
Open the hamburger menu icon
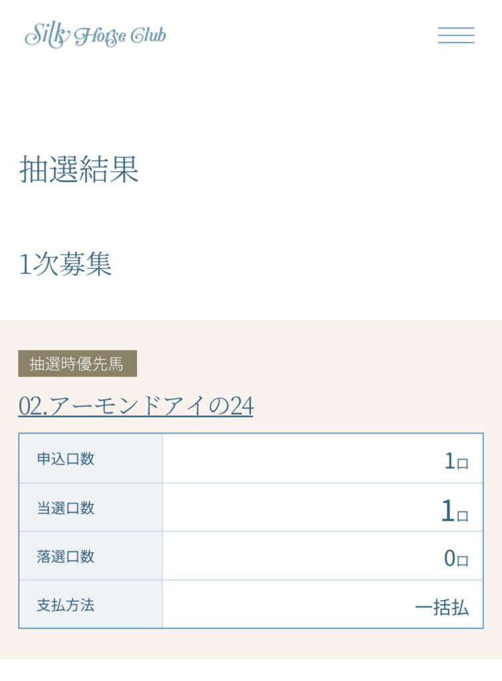coord(456,35)
